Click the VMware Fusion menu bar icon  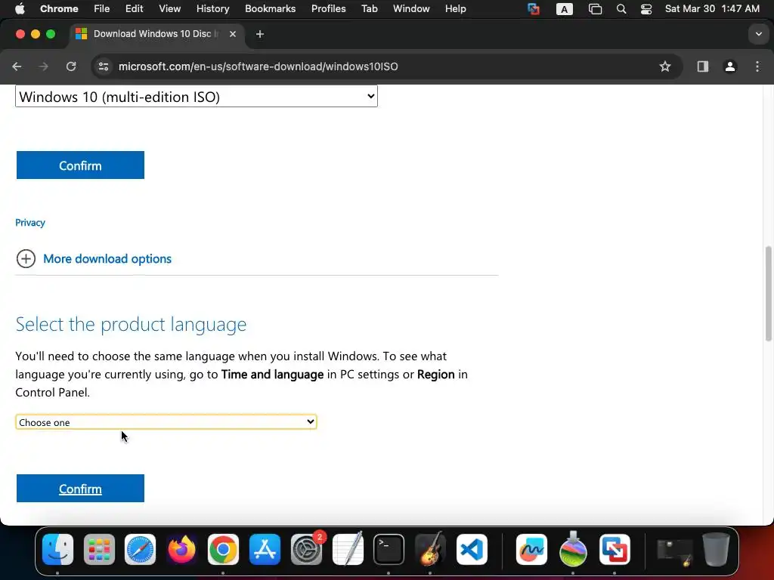pyautogui.click(x=533, y=9)
